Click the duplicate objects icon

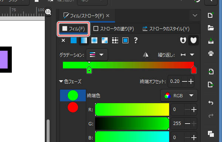tap(211, 134)
